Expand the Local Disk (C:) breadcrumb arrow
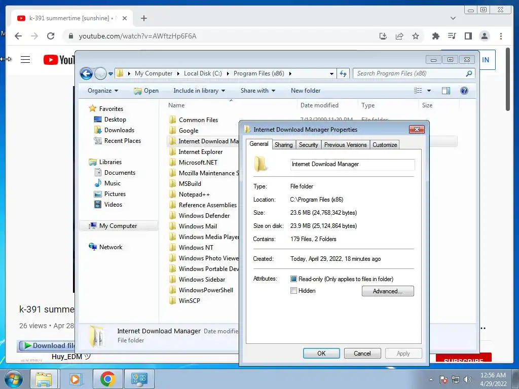 [x=228, y=73]
